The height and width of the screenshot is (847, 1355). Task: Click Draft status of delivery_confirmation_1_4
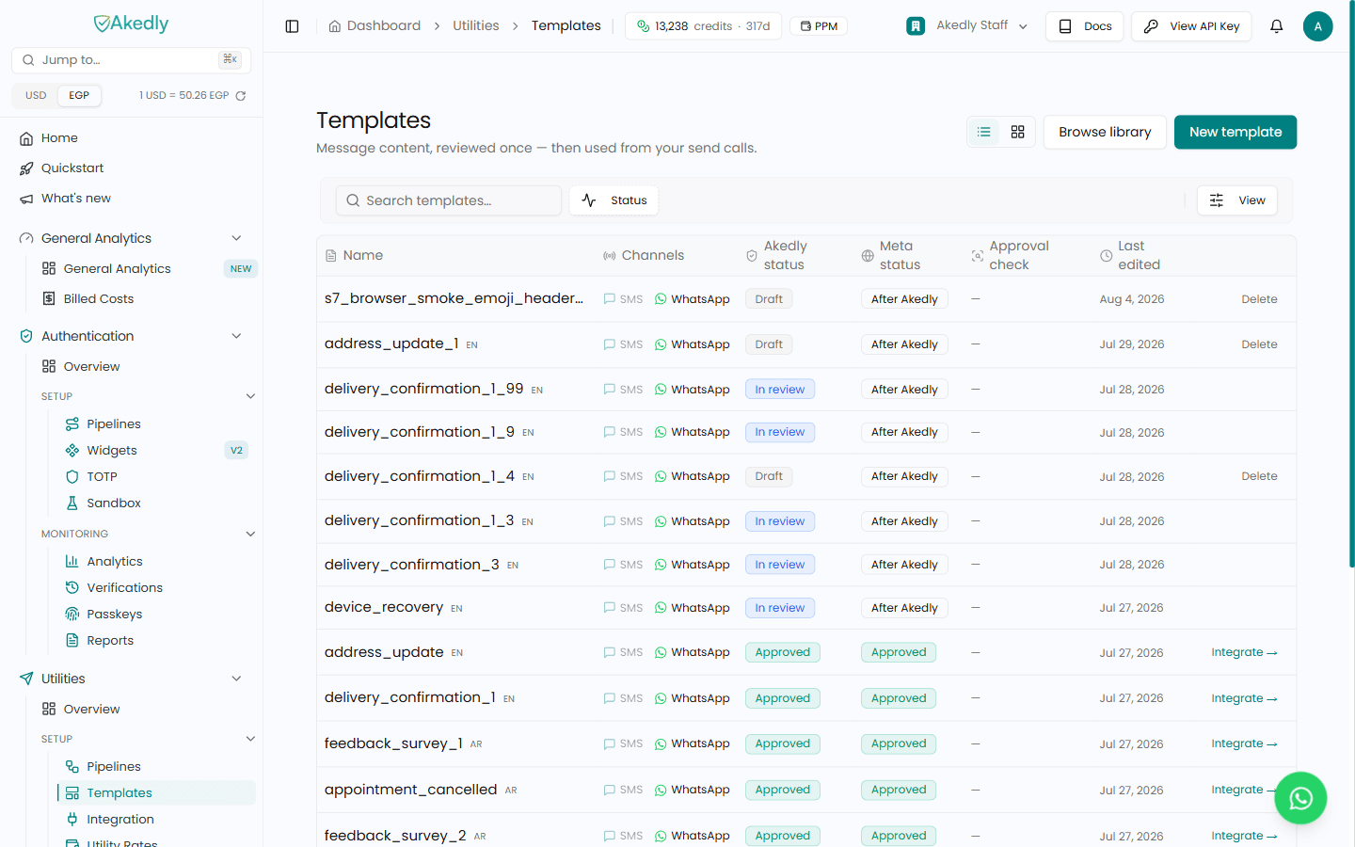coord(769,476)
